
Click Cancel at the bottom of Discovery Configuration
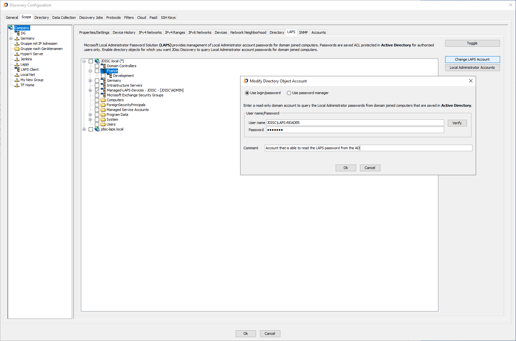click(270, 334)
